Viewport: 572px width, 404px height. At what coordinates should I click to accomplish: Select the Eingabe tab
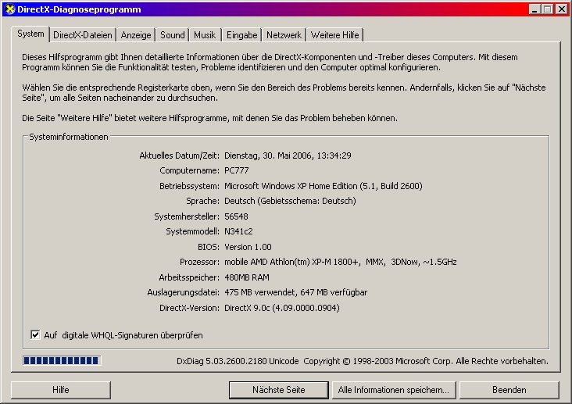coord(242,35)
